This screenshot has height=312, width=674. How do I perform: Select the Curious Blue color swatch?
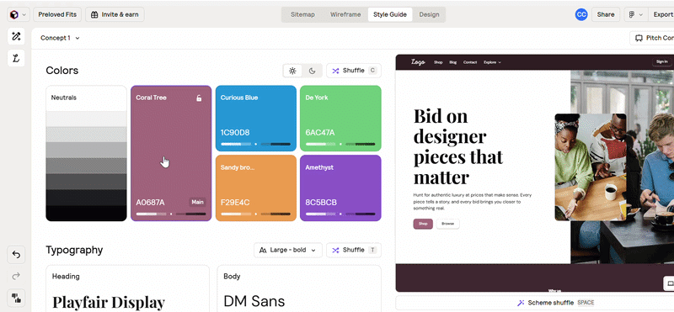point(256,119)
